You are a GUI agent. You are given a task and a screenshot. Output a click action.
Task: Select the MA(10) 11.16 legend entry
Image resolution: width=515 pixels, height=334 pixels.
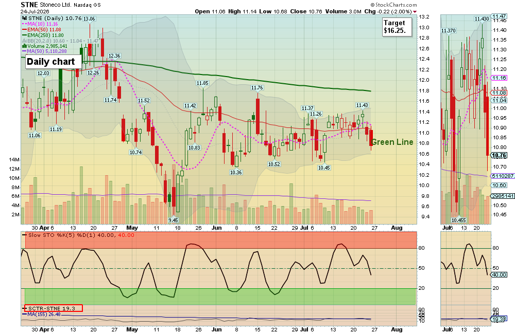click(40, 24)
